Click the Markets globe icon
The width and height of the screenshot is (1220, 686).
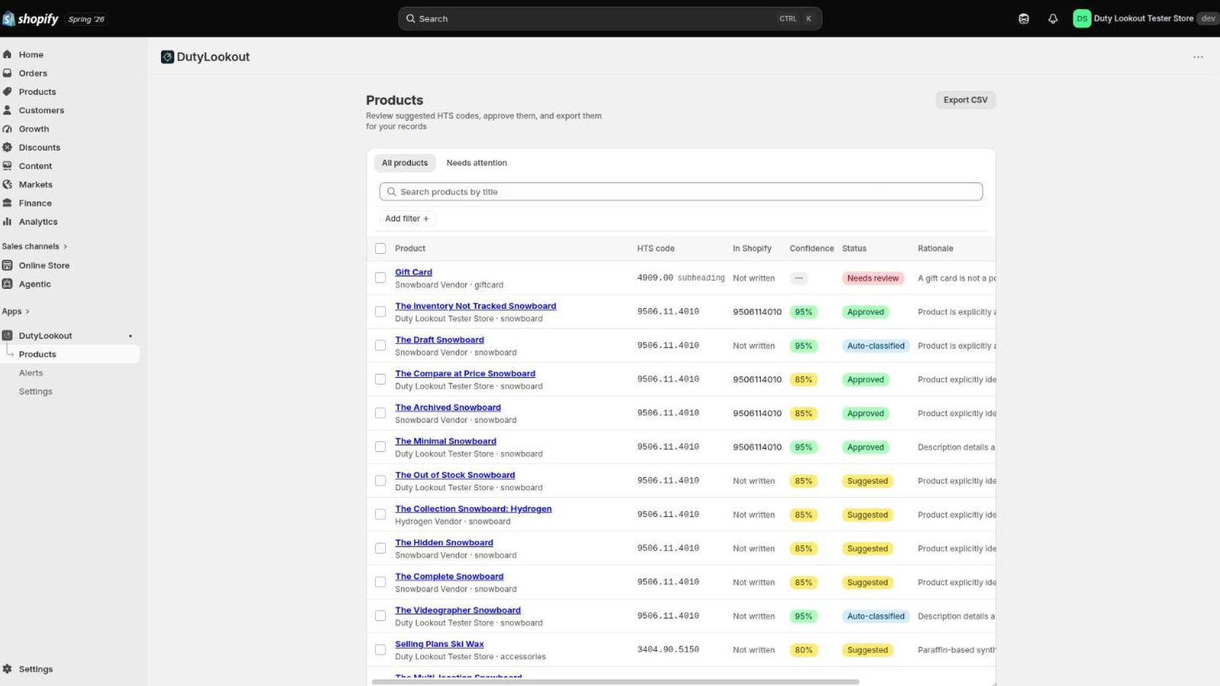8,184
